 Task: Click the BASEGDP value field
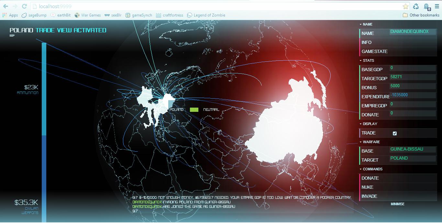[413, 68]
